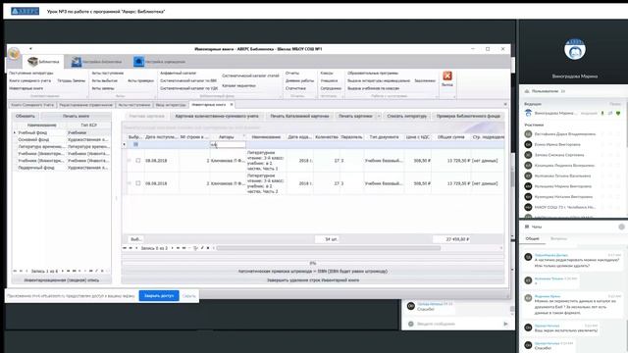Viewport: 628px width, 353px height.
Task: Sort by Дата поступления column header
Action: pyautogui.click(x=161, y=137)
